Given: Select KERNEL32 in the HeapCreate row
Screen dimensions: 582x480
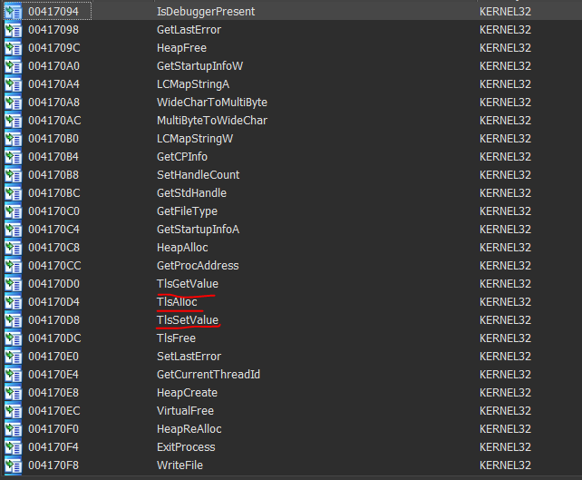Looking at the screenshot, I should [x=505, y=393].
